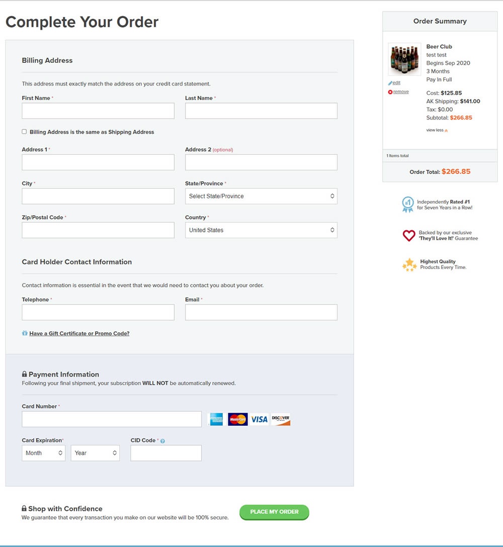
Task: Click the Discover card icon
Action: click(x=281, y=419)
